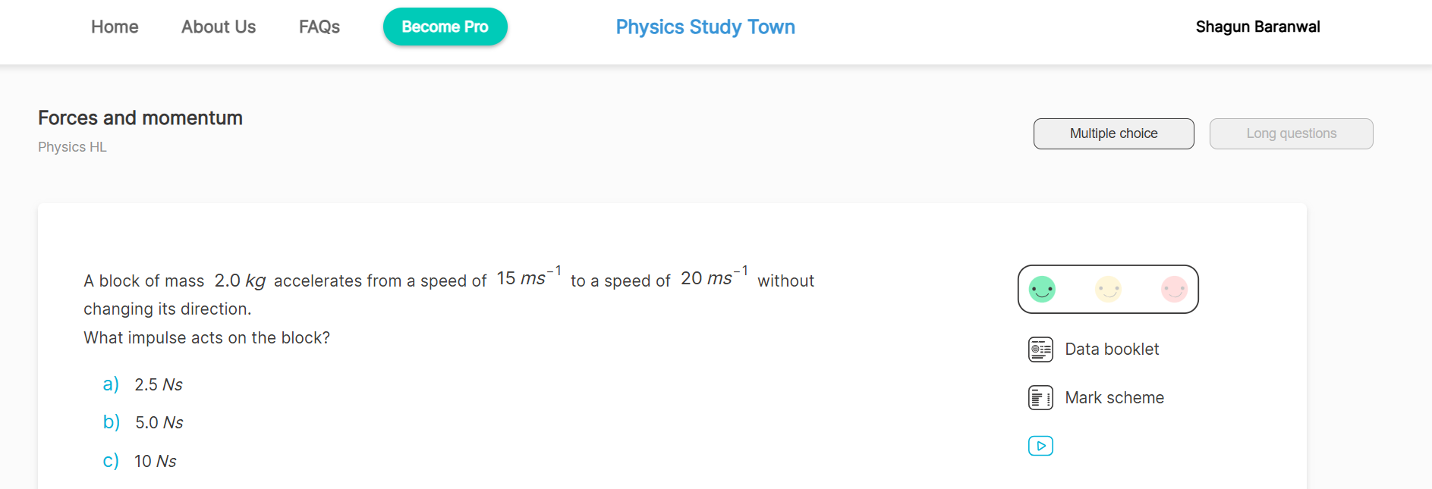This screenshot has width=1432, height=489.
Task: Switch to Long questions tab
Action: (x=1291, y=134)
